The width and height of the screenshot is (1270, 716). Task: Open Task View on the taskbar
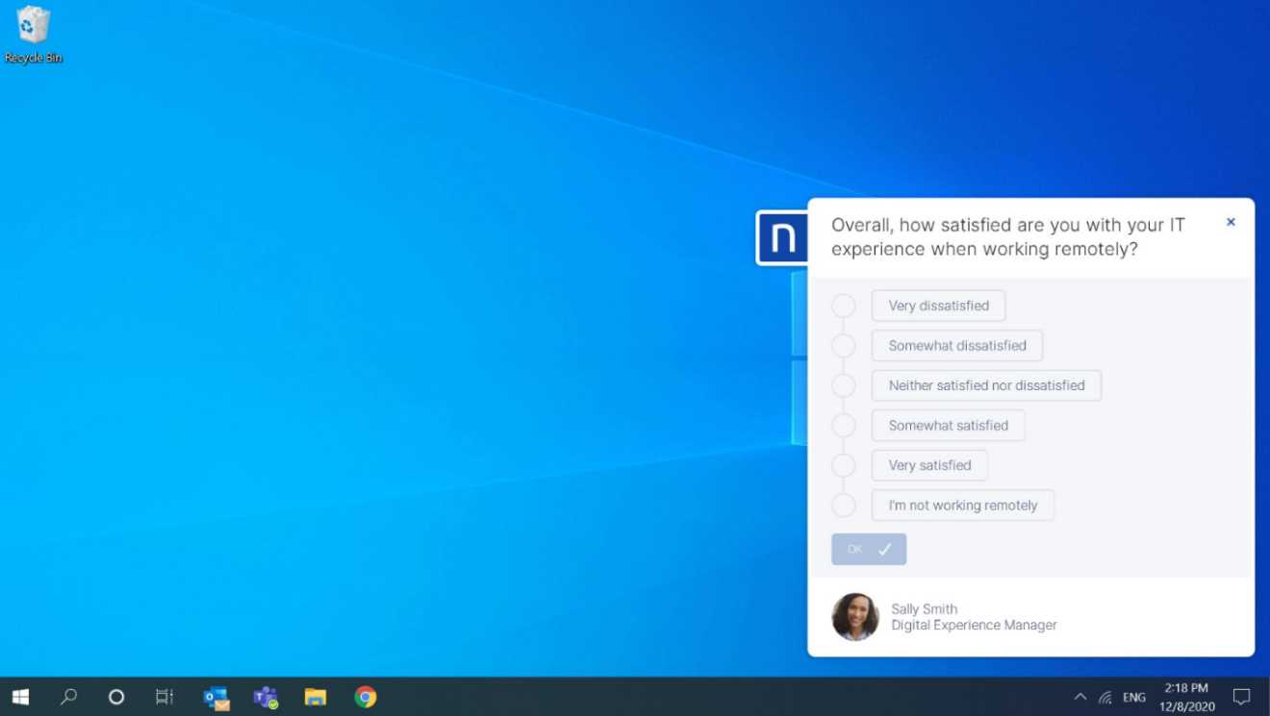(165, 697)
